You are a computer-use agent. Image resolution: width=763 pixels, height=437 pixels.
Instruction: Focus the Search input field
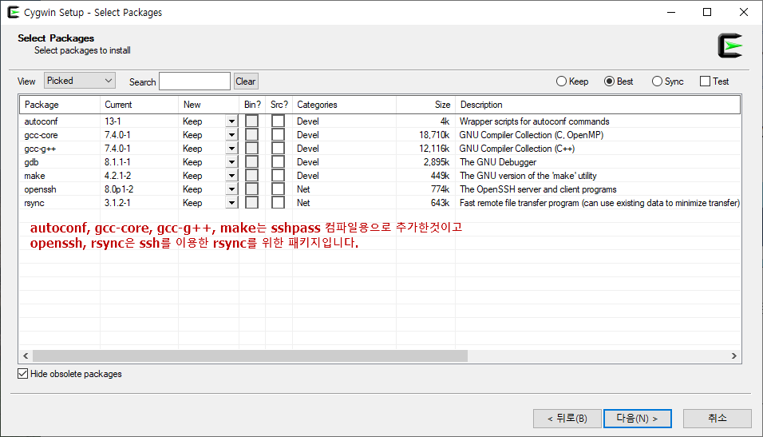click(x=195, y=81)
